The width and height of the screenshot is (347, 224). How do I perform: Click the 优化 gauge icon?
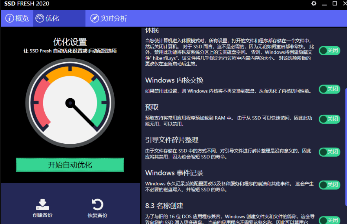[x=40, y=18]
